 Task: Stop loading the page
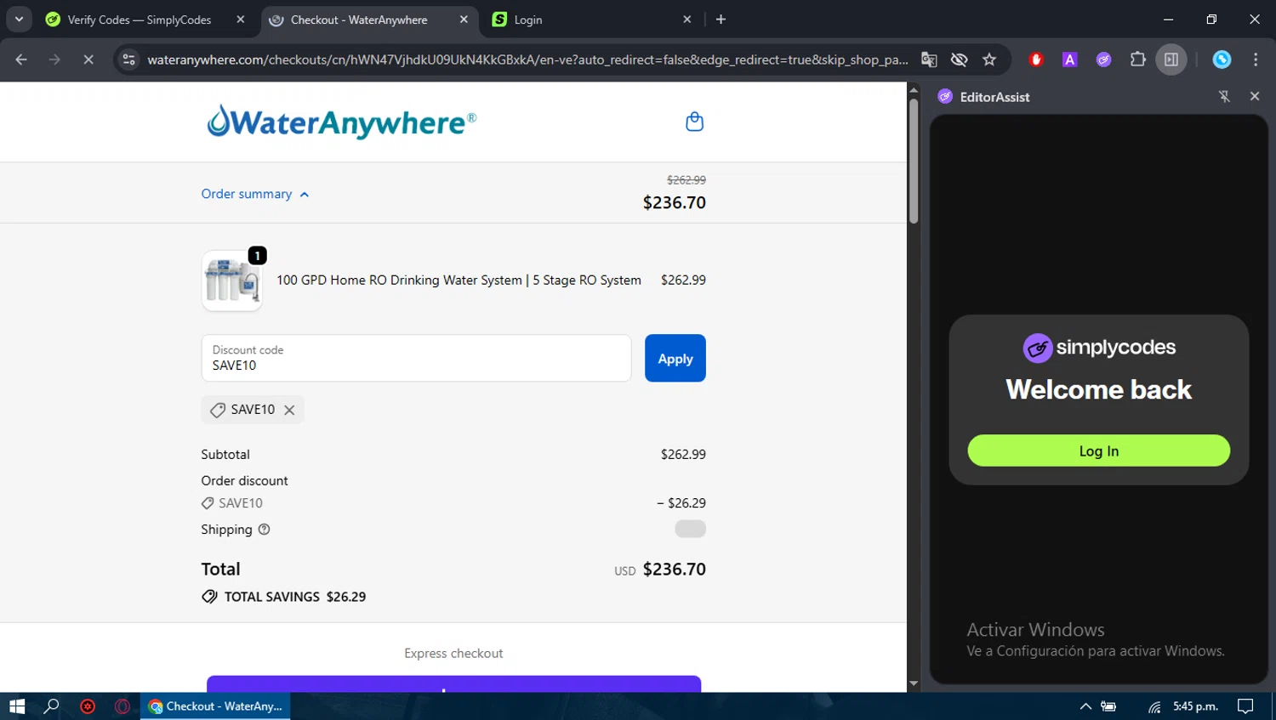pyautogui.click(x=88, y=60)
